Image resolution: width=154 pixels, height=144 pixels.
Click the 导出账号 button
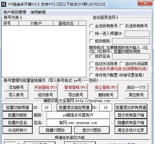(76, 95)
